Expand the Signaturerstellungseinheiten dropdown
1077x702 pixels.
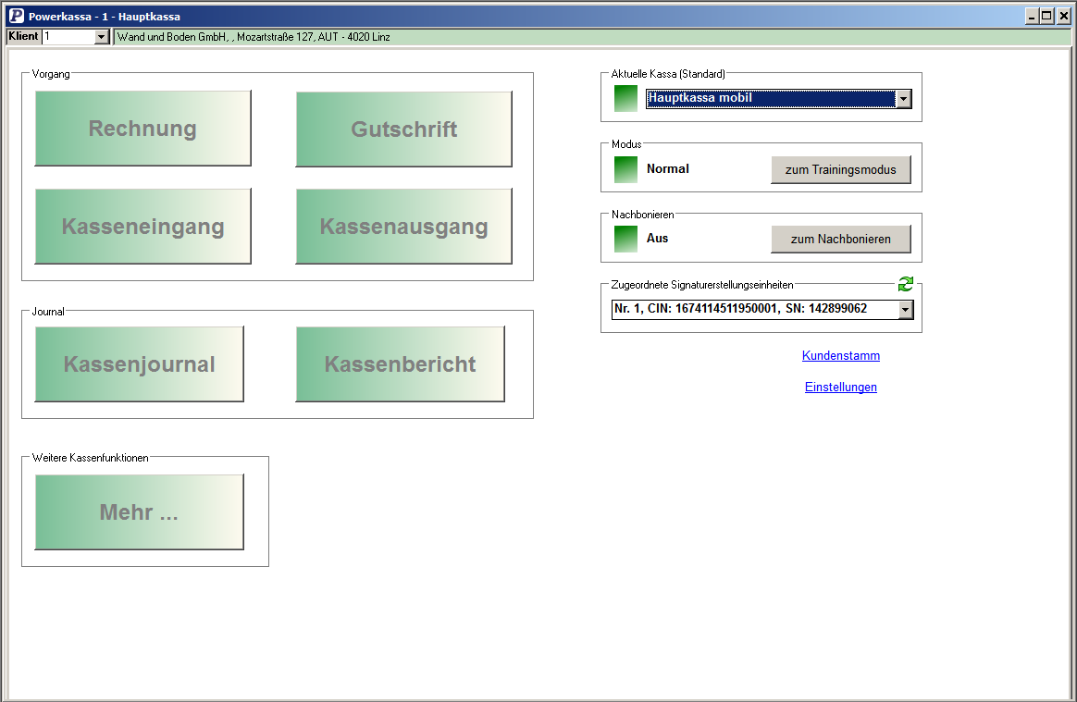click(x=905, y=309)
